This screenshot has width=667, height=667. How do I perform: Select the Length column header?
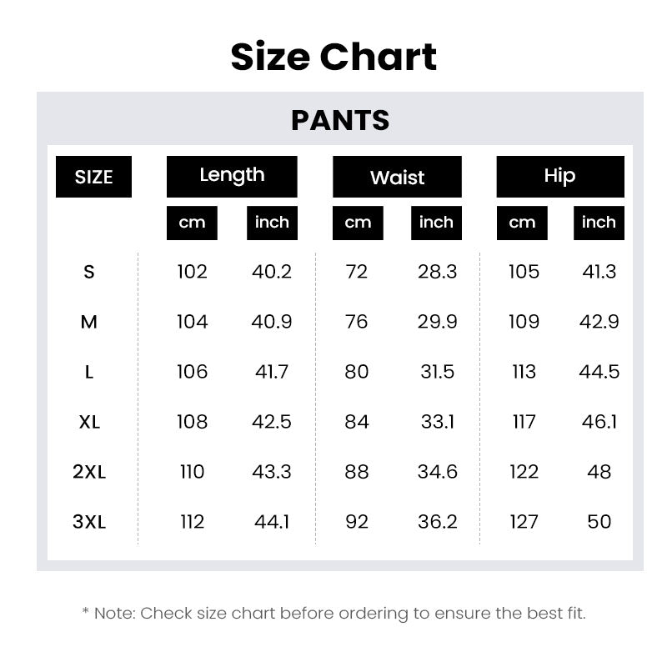[232, 176]
